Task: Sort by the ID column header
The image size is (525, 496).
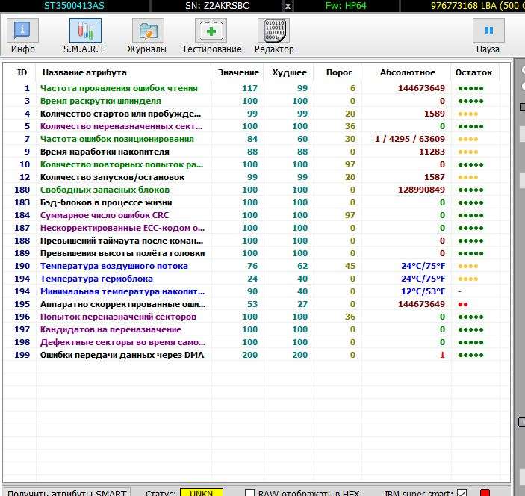Action: pyautogui.click(x=22, y=72)
